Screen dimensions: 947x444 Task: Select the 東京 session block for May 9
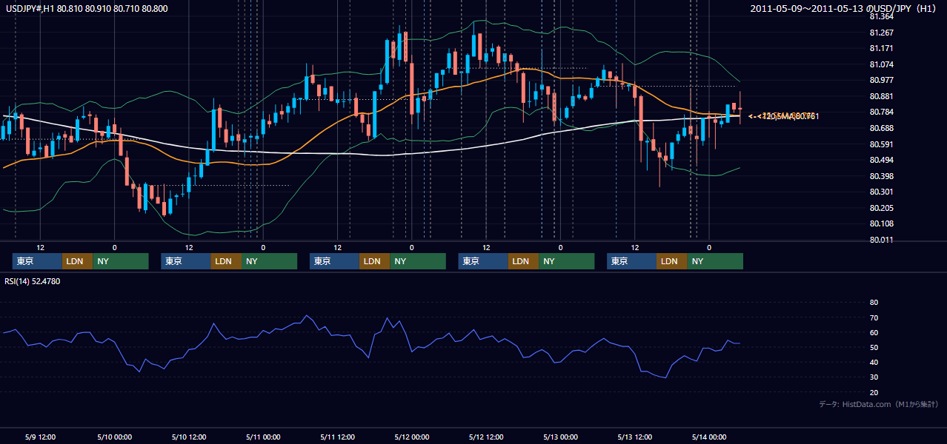pos(37,261)
